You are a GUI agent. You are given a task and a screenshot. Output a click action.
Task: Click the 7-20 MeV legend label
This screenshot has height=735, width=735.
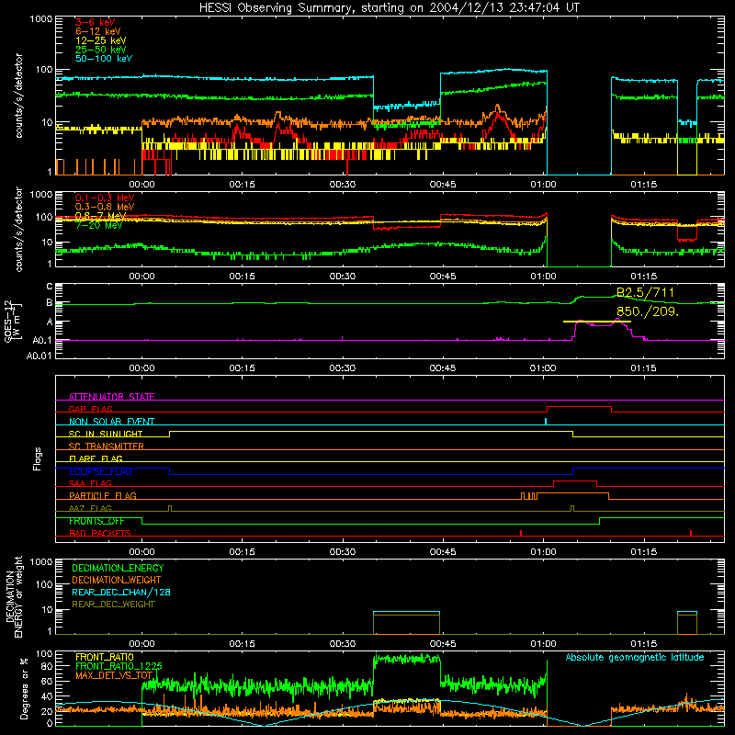pyautogui.click(x=98, y=225)
